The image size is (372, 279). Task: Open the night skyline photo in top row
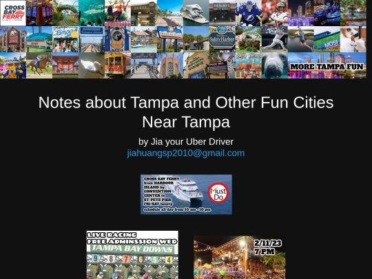(x=301, y=13)
